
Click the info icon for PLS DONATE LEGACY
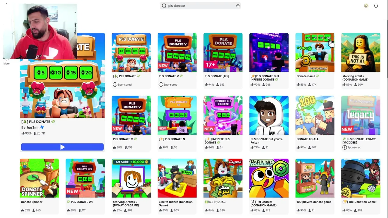point(345,147)
